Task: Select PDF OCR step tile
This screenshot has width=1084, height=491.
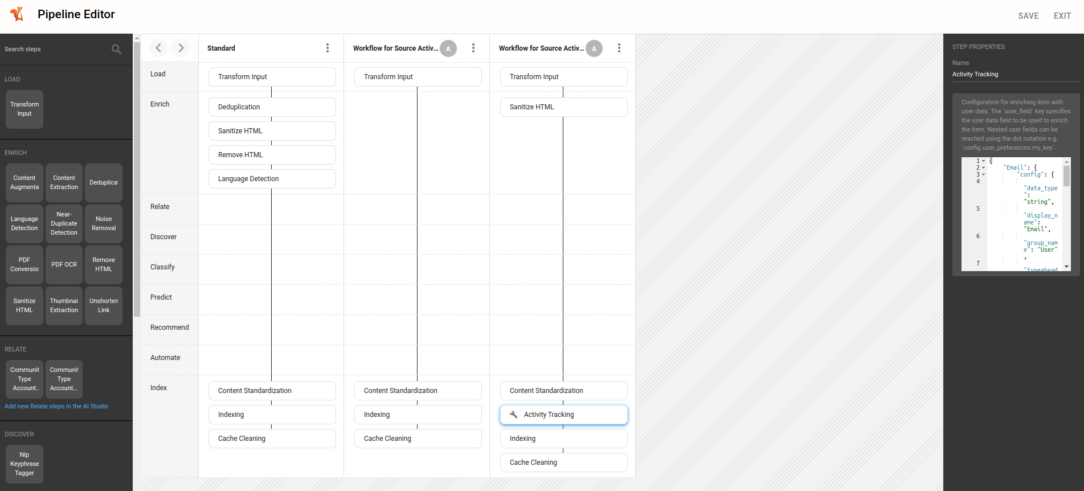Action: [64, 265]
